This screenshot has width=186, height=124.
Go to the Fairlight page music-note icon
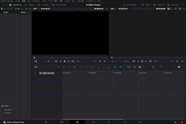coord(125,122)
